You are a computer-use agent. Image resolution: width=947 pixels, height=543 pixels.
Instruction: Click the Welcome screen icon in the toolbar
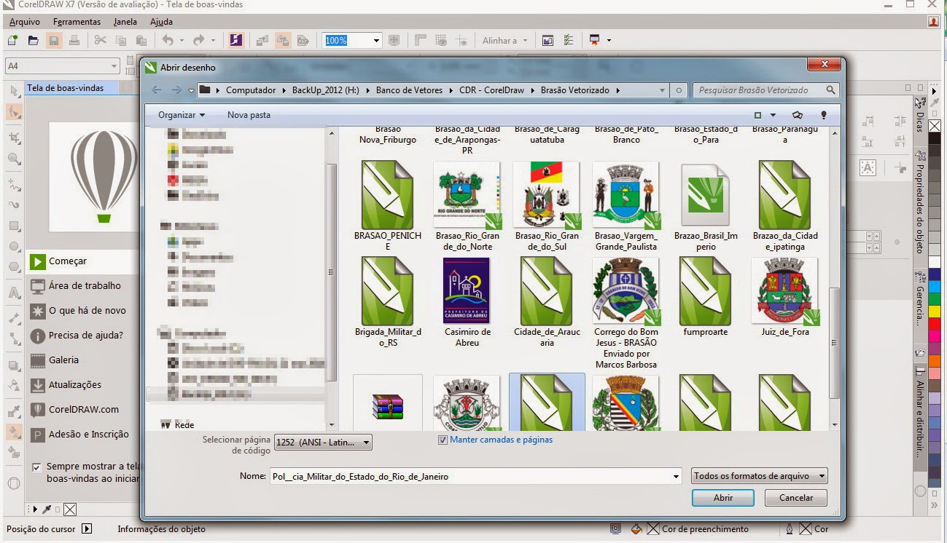[x=547, y=41]
